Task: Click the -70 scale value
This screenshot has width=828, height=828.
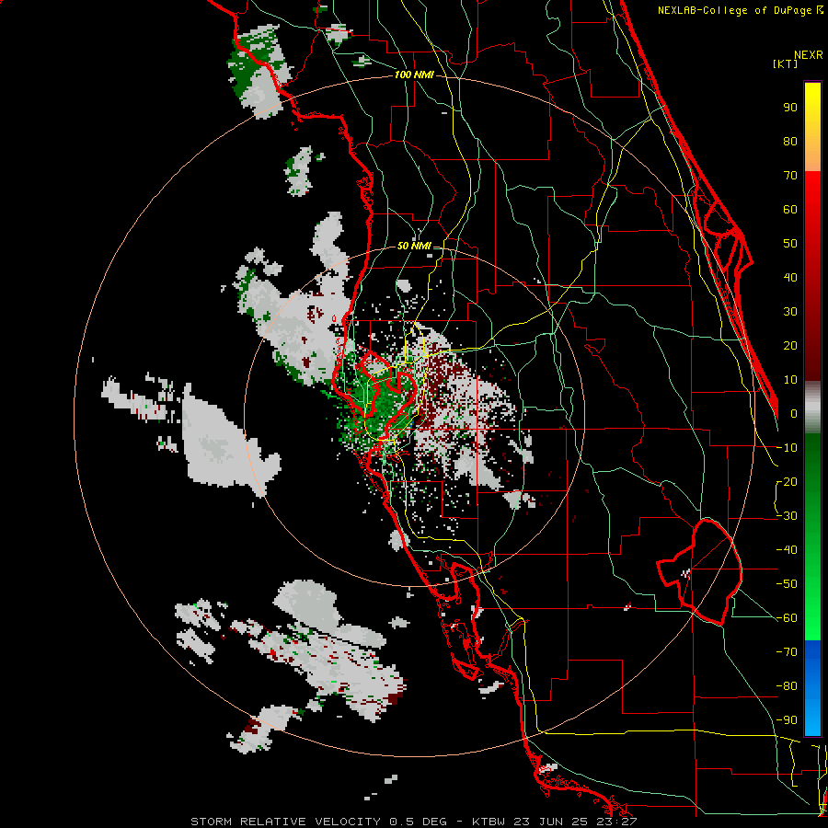Action: (788, 652)
